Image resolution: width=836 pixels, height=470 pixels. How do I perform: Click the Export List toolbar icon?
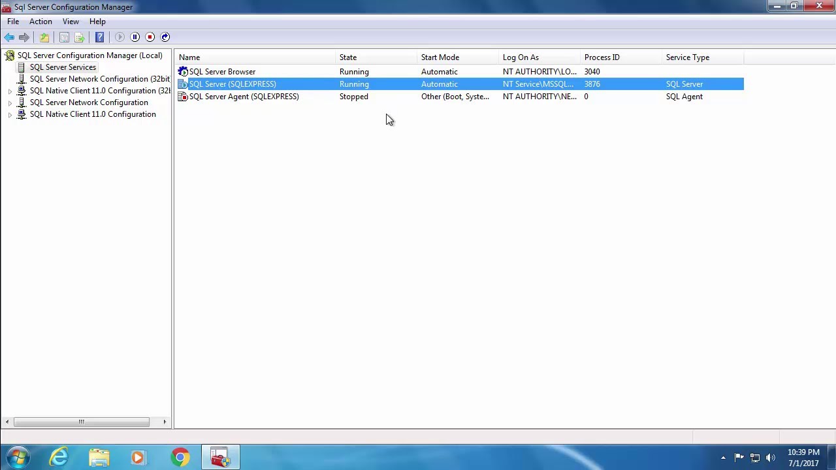(x=80, y=37)
